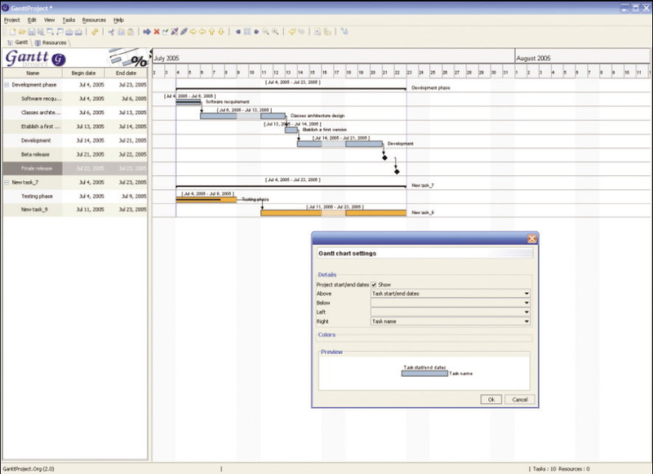Click the Redo toolbar icon
Image resolution: width=653 pixels, height=474 pixels.
(301, 32)
